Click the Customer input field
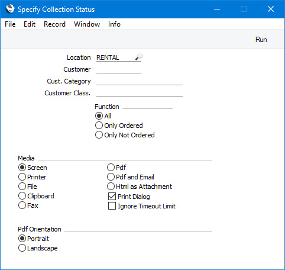Viewport: 285px width, 270px height. (x=119, y=69)
